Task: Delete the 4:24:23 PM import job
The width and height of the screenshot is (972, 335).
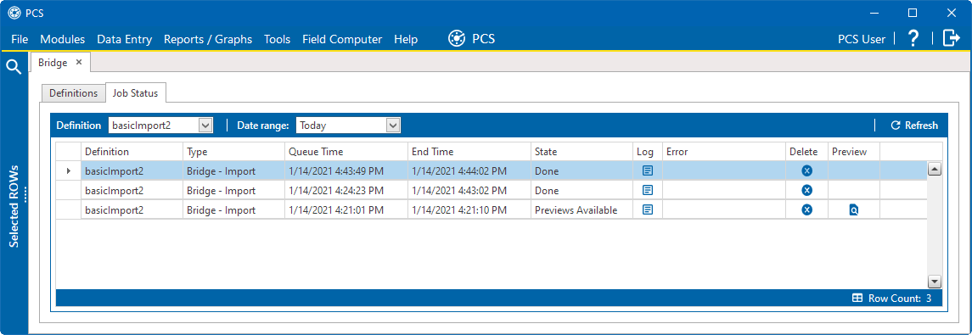Action: coord(806,190)
